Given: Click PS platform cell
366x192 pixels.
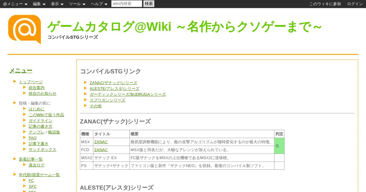Looking at the screenshot, I should pyautogui.click(x=87, y=165).
